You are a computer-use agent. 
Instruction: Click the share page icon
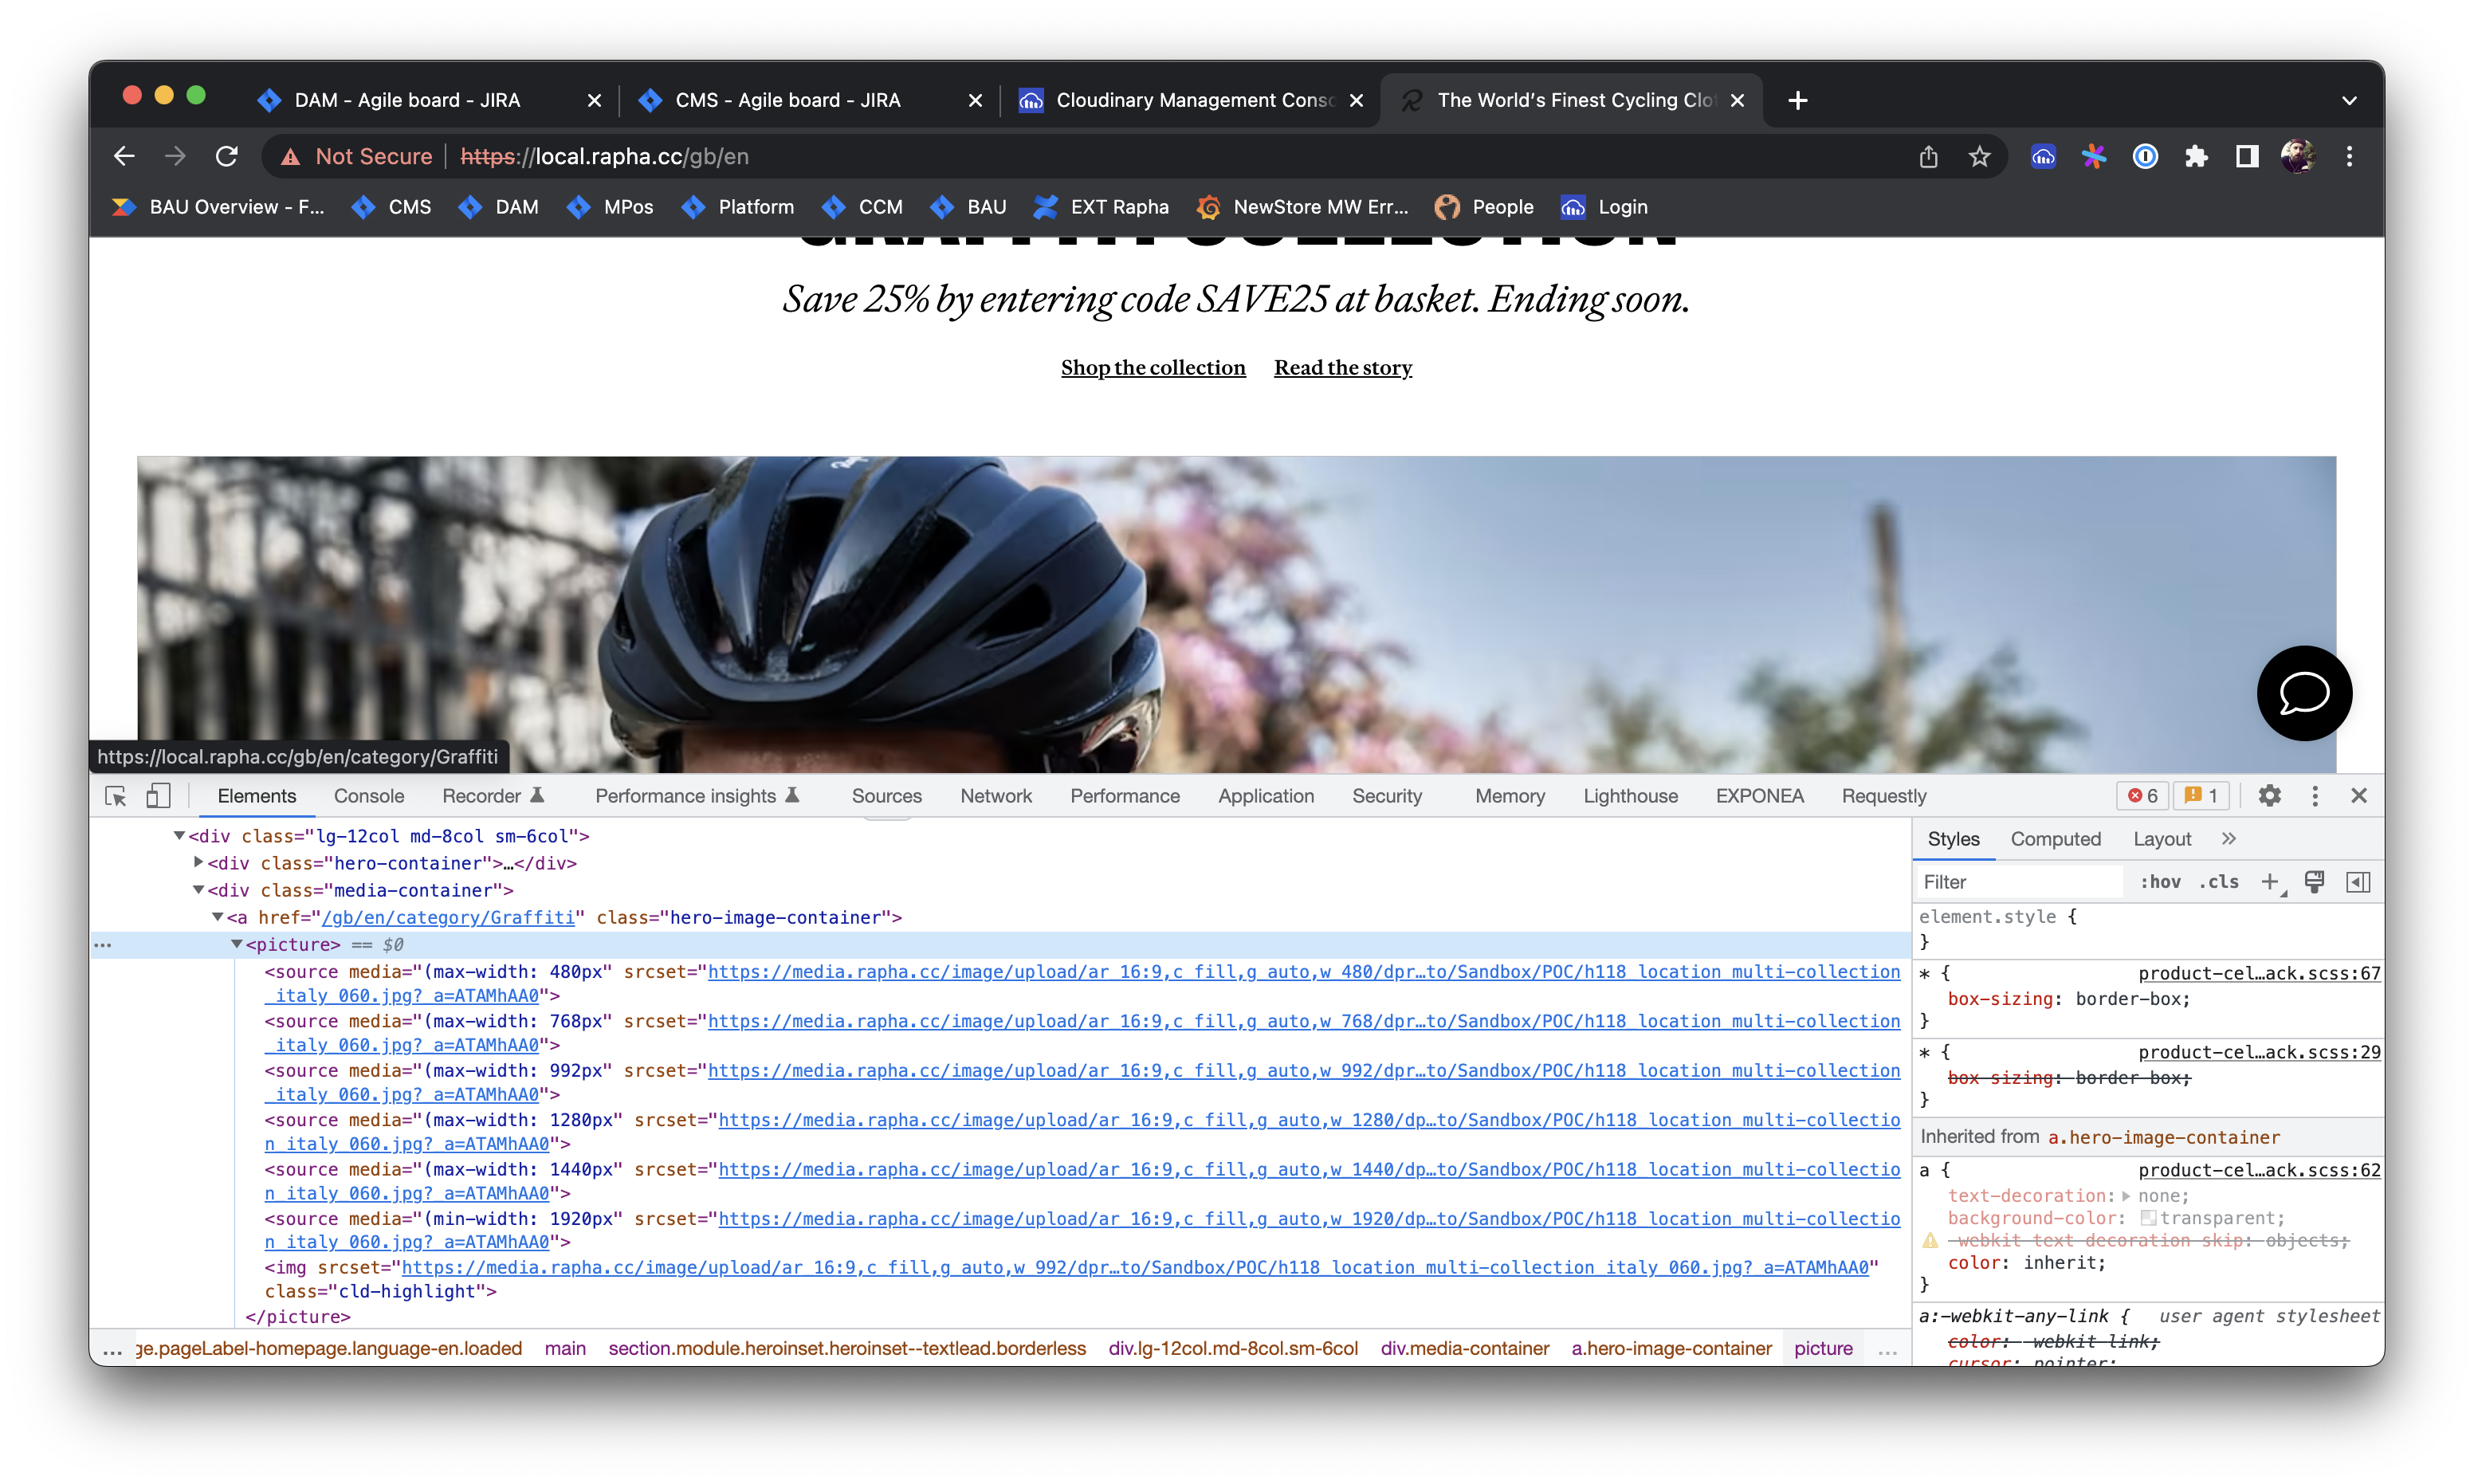(1928, 157)
